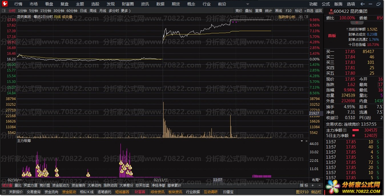Click the 统计 statistics button
The height and width of the screenshot is (196, 385).
tap(269, 11)
